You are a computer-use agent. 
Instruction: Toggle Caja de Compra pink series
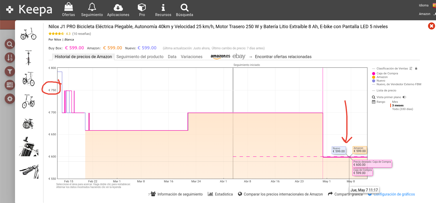(387, 74)
